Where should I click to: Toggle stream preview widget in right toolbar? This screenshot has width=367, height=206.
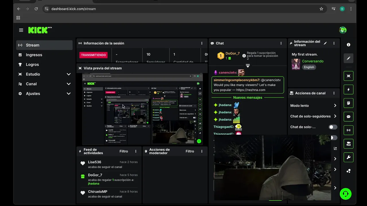(x=349, y=76)
